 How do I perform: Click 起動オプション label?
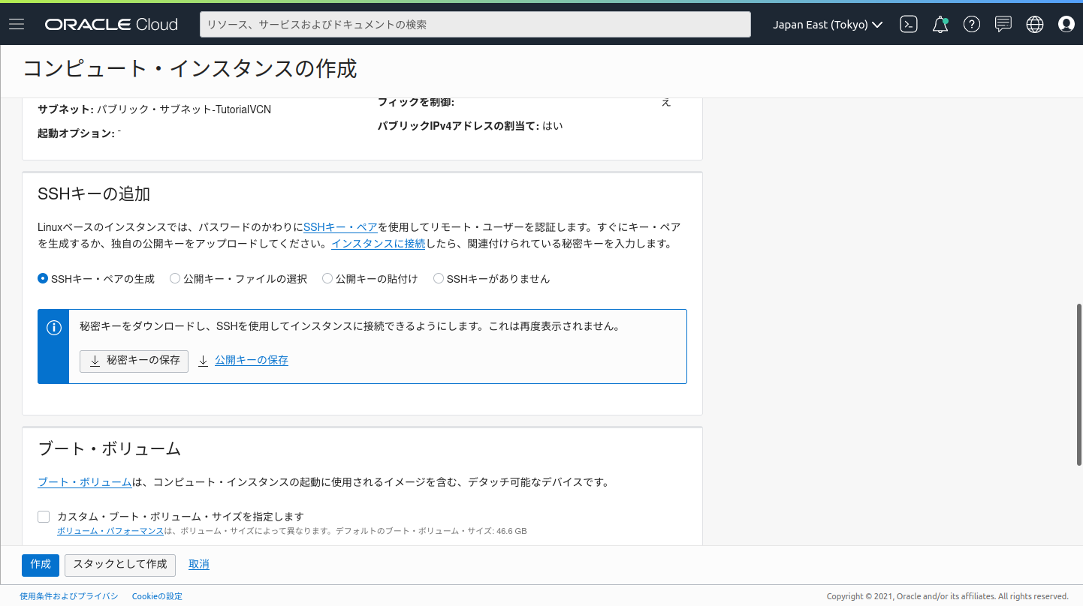pos(77,133)
